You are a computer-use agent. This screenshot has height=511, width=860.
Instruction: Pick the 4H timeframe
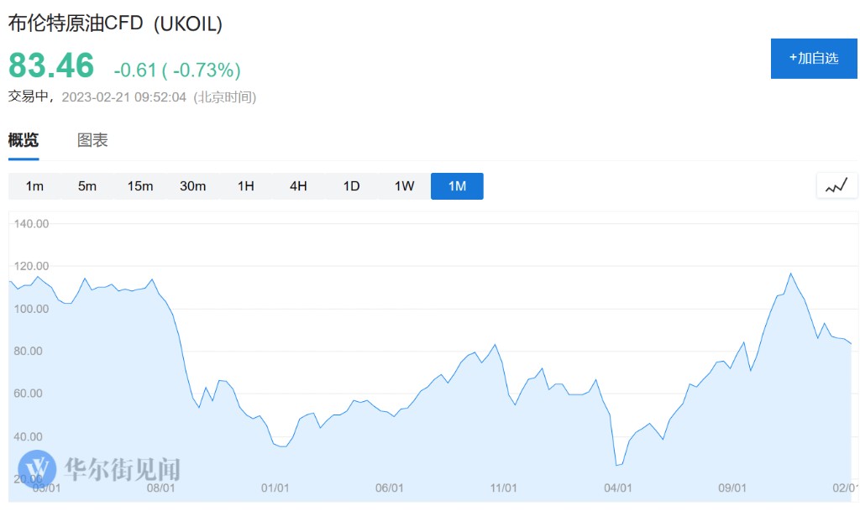click(298, 186)
